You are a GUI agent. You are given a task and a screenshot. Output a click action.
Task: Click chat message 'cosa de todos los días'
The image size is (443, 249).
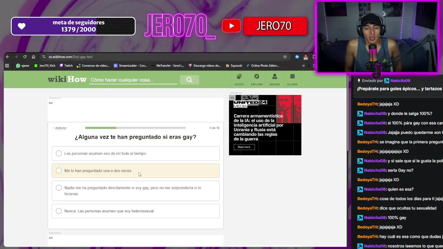[411, 199]
